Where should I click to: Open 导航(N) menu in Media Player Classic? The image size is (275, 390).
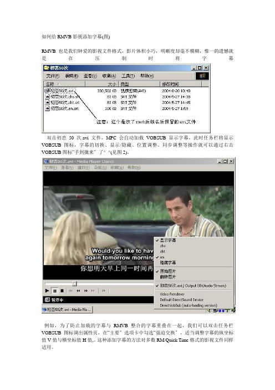pyautogui.click(x=100, y=168)
